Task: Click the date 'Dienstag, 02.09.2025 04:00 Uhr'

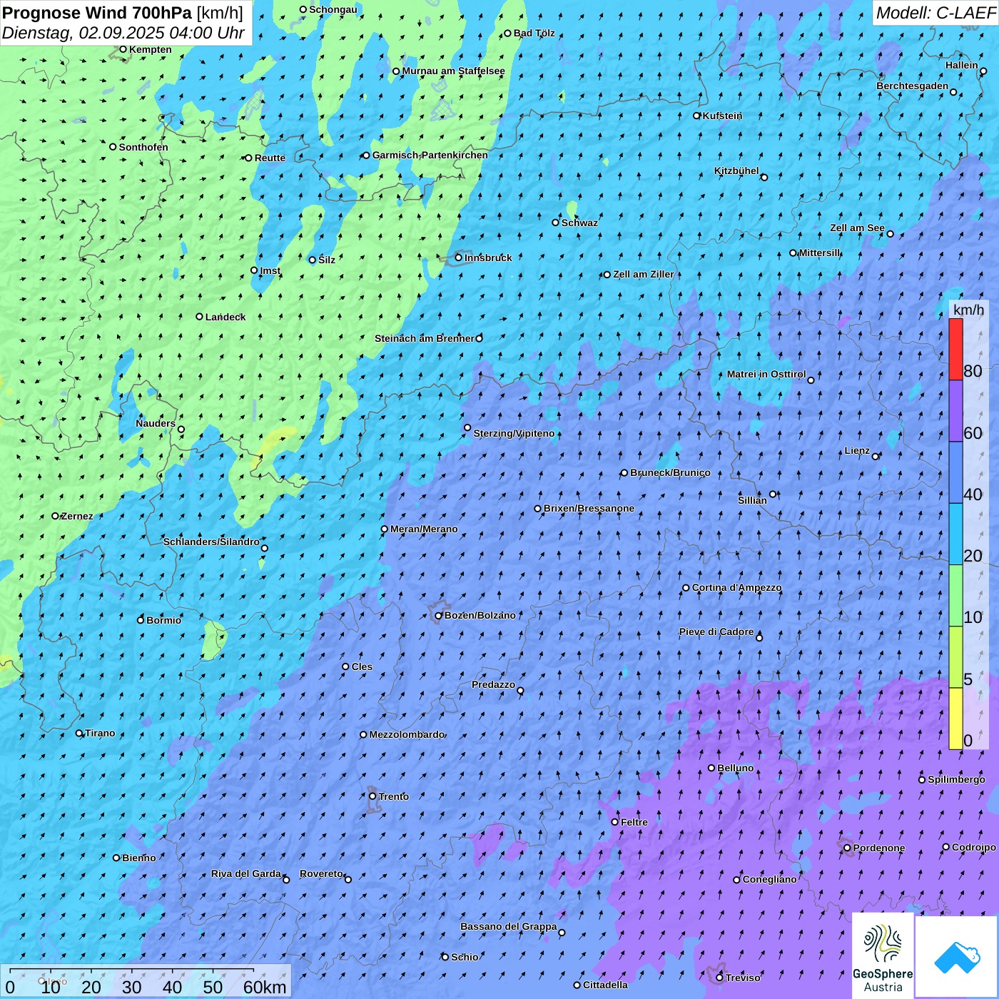Action: (x=123, y=33)
